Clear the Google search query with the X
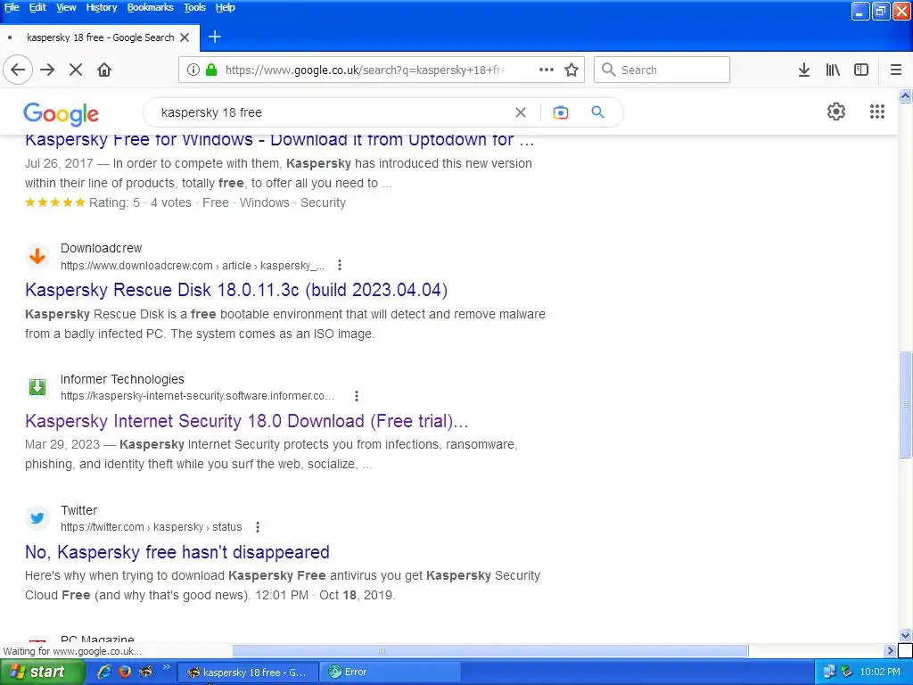This screenshot has width=913, height=685. (x=521, y=112)
